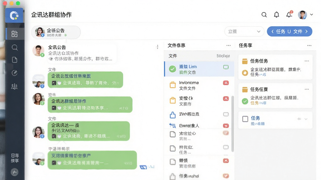321x180 pixels.
Task: Toggle the green check on the Liah row
Action: point(172,69)
